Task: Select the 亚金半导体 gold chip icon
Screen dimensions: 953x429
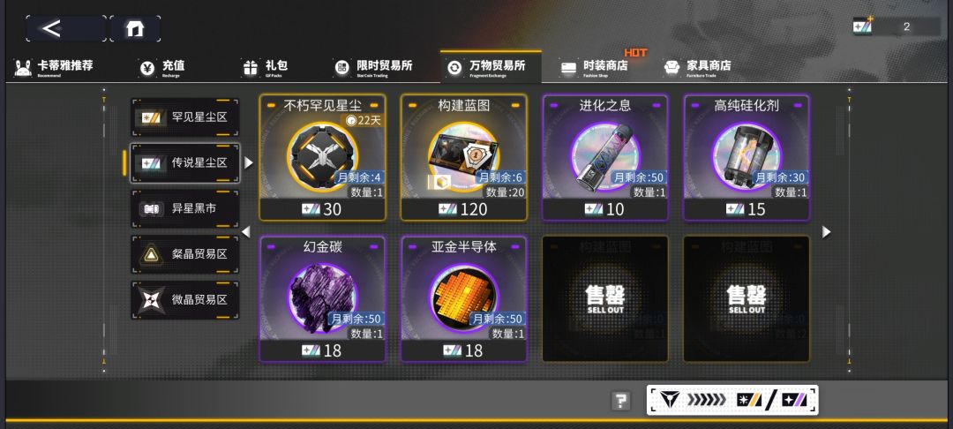Action: tap(464, 297)
